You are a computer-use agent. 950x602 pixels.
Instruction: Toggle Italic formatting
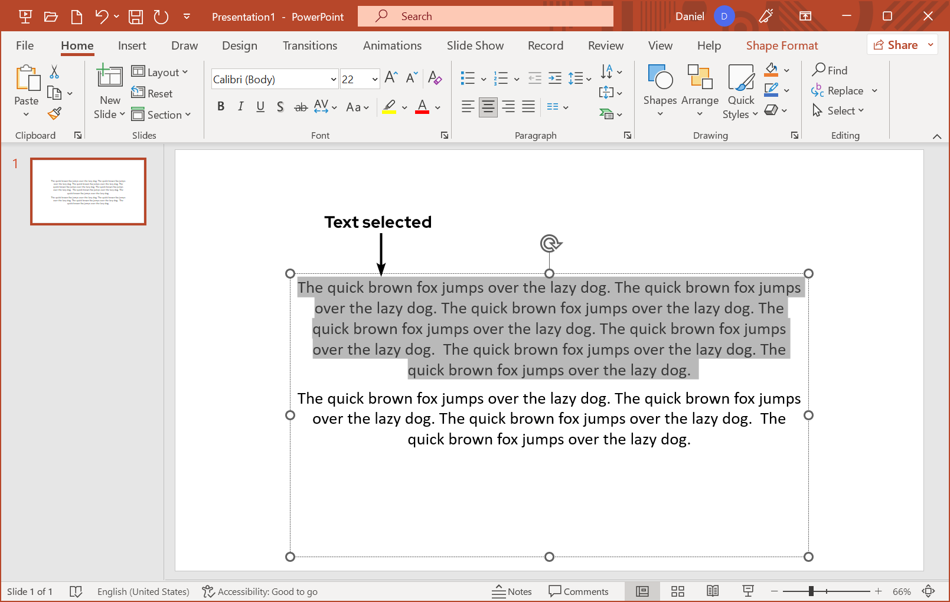point(240,107)
